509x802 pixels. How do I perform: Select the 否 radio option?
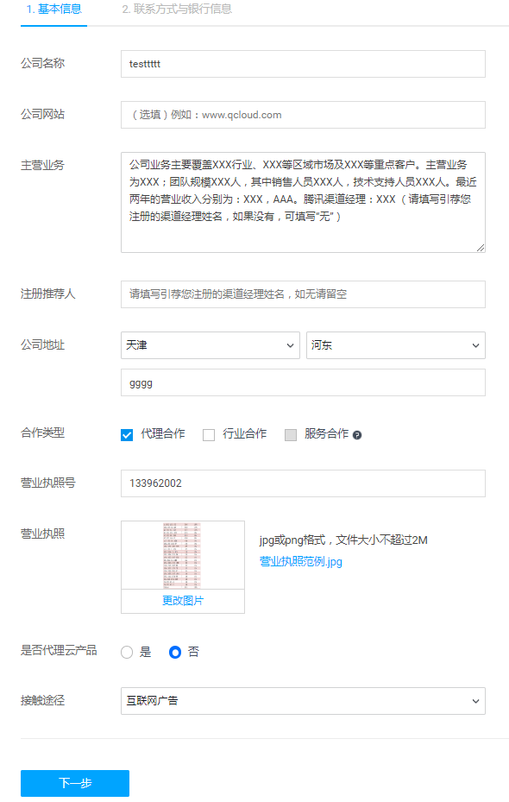[175, 652]
